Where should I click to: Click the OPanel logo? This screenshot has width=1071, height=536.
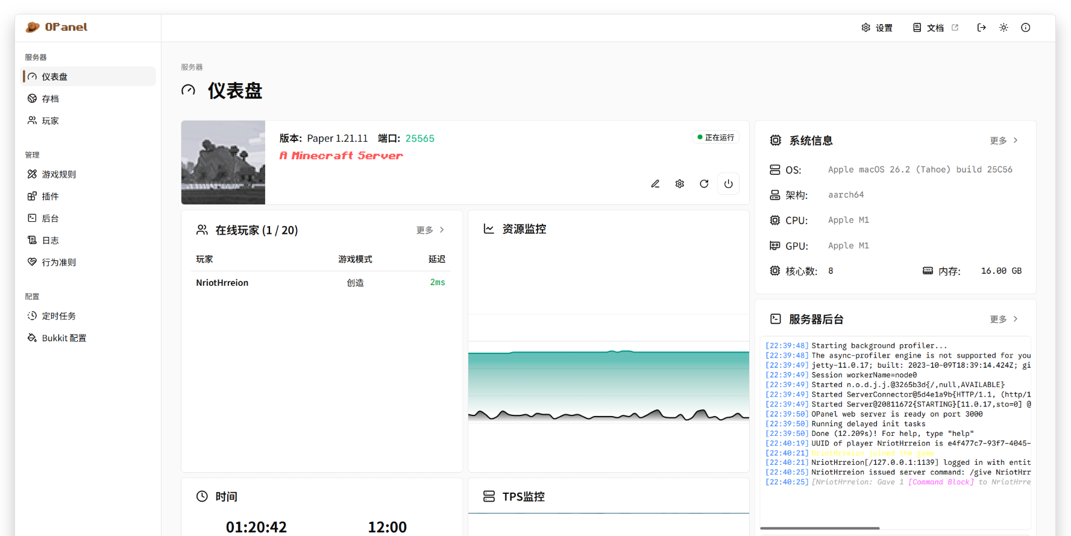coord(57,27)
